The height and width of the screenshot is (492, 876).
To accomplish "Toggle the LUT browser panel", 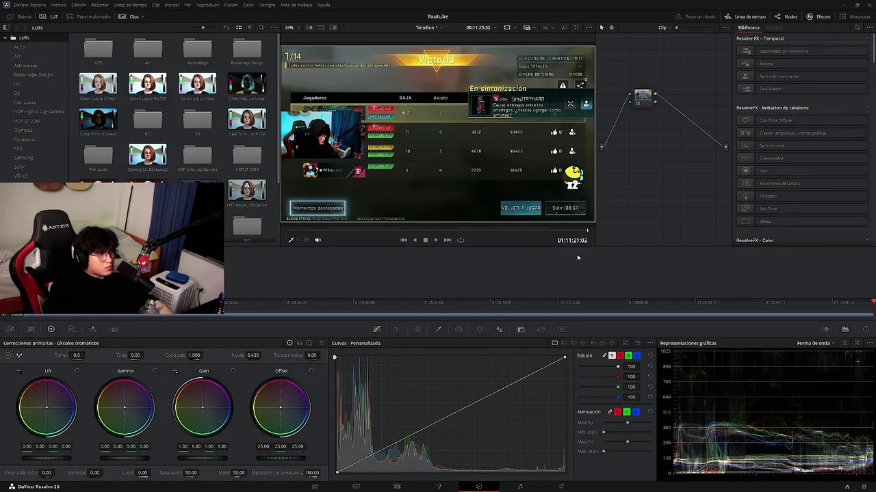I will tap(49, 16).
